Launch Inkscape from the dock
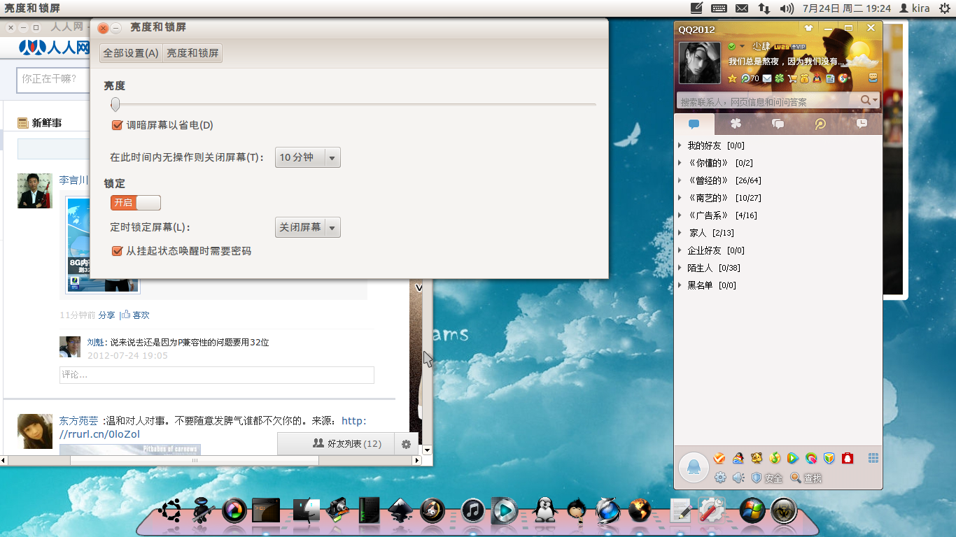956x537 pixels. click(399, 510)
